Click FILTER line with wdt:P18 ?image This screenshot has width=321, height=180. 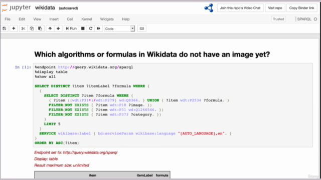click(x=100, y=105)
